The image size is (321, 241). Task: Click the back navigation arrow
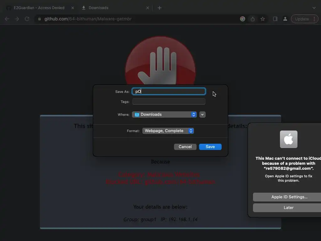point(7,19)
